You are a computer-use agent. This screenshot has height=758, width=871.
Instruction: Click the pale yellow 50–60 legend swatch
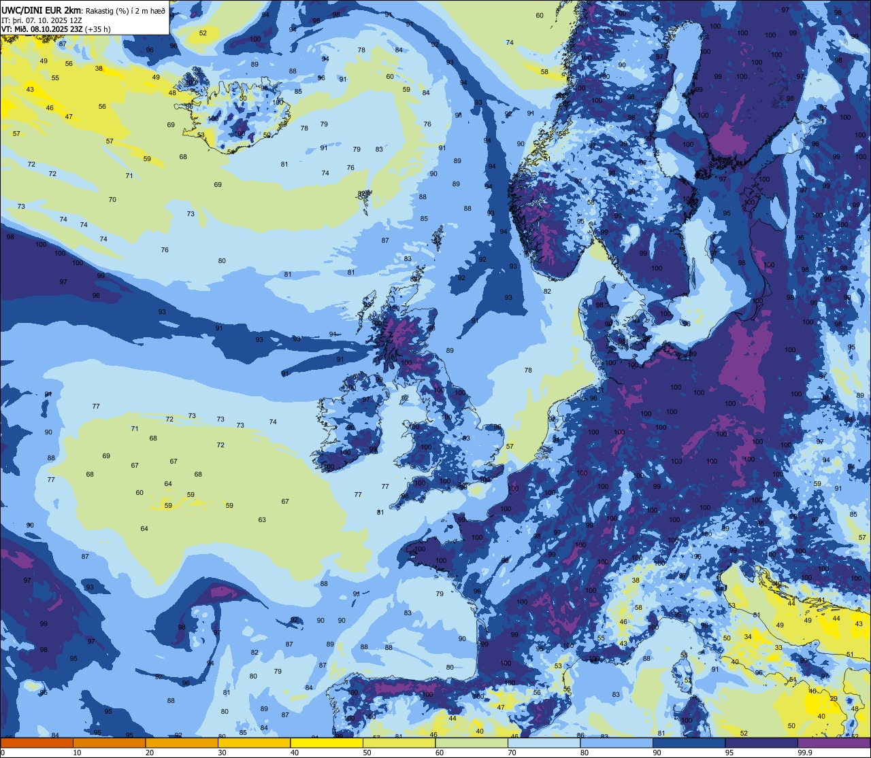coord(399,742)
